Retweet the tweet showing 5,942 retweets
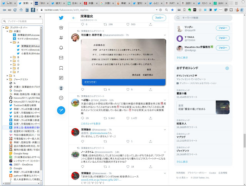The width and height of the screenshot is (246, 186). pos(105,118)
